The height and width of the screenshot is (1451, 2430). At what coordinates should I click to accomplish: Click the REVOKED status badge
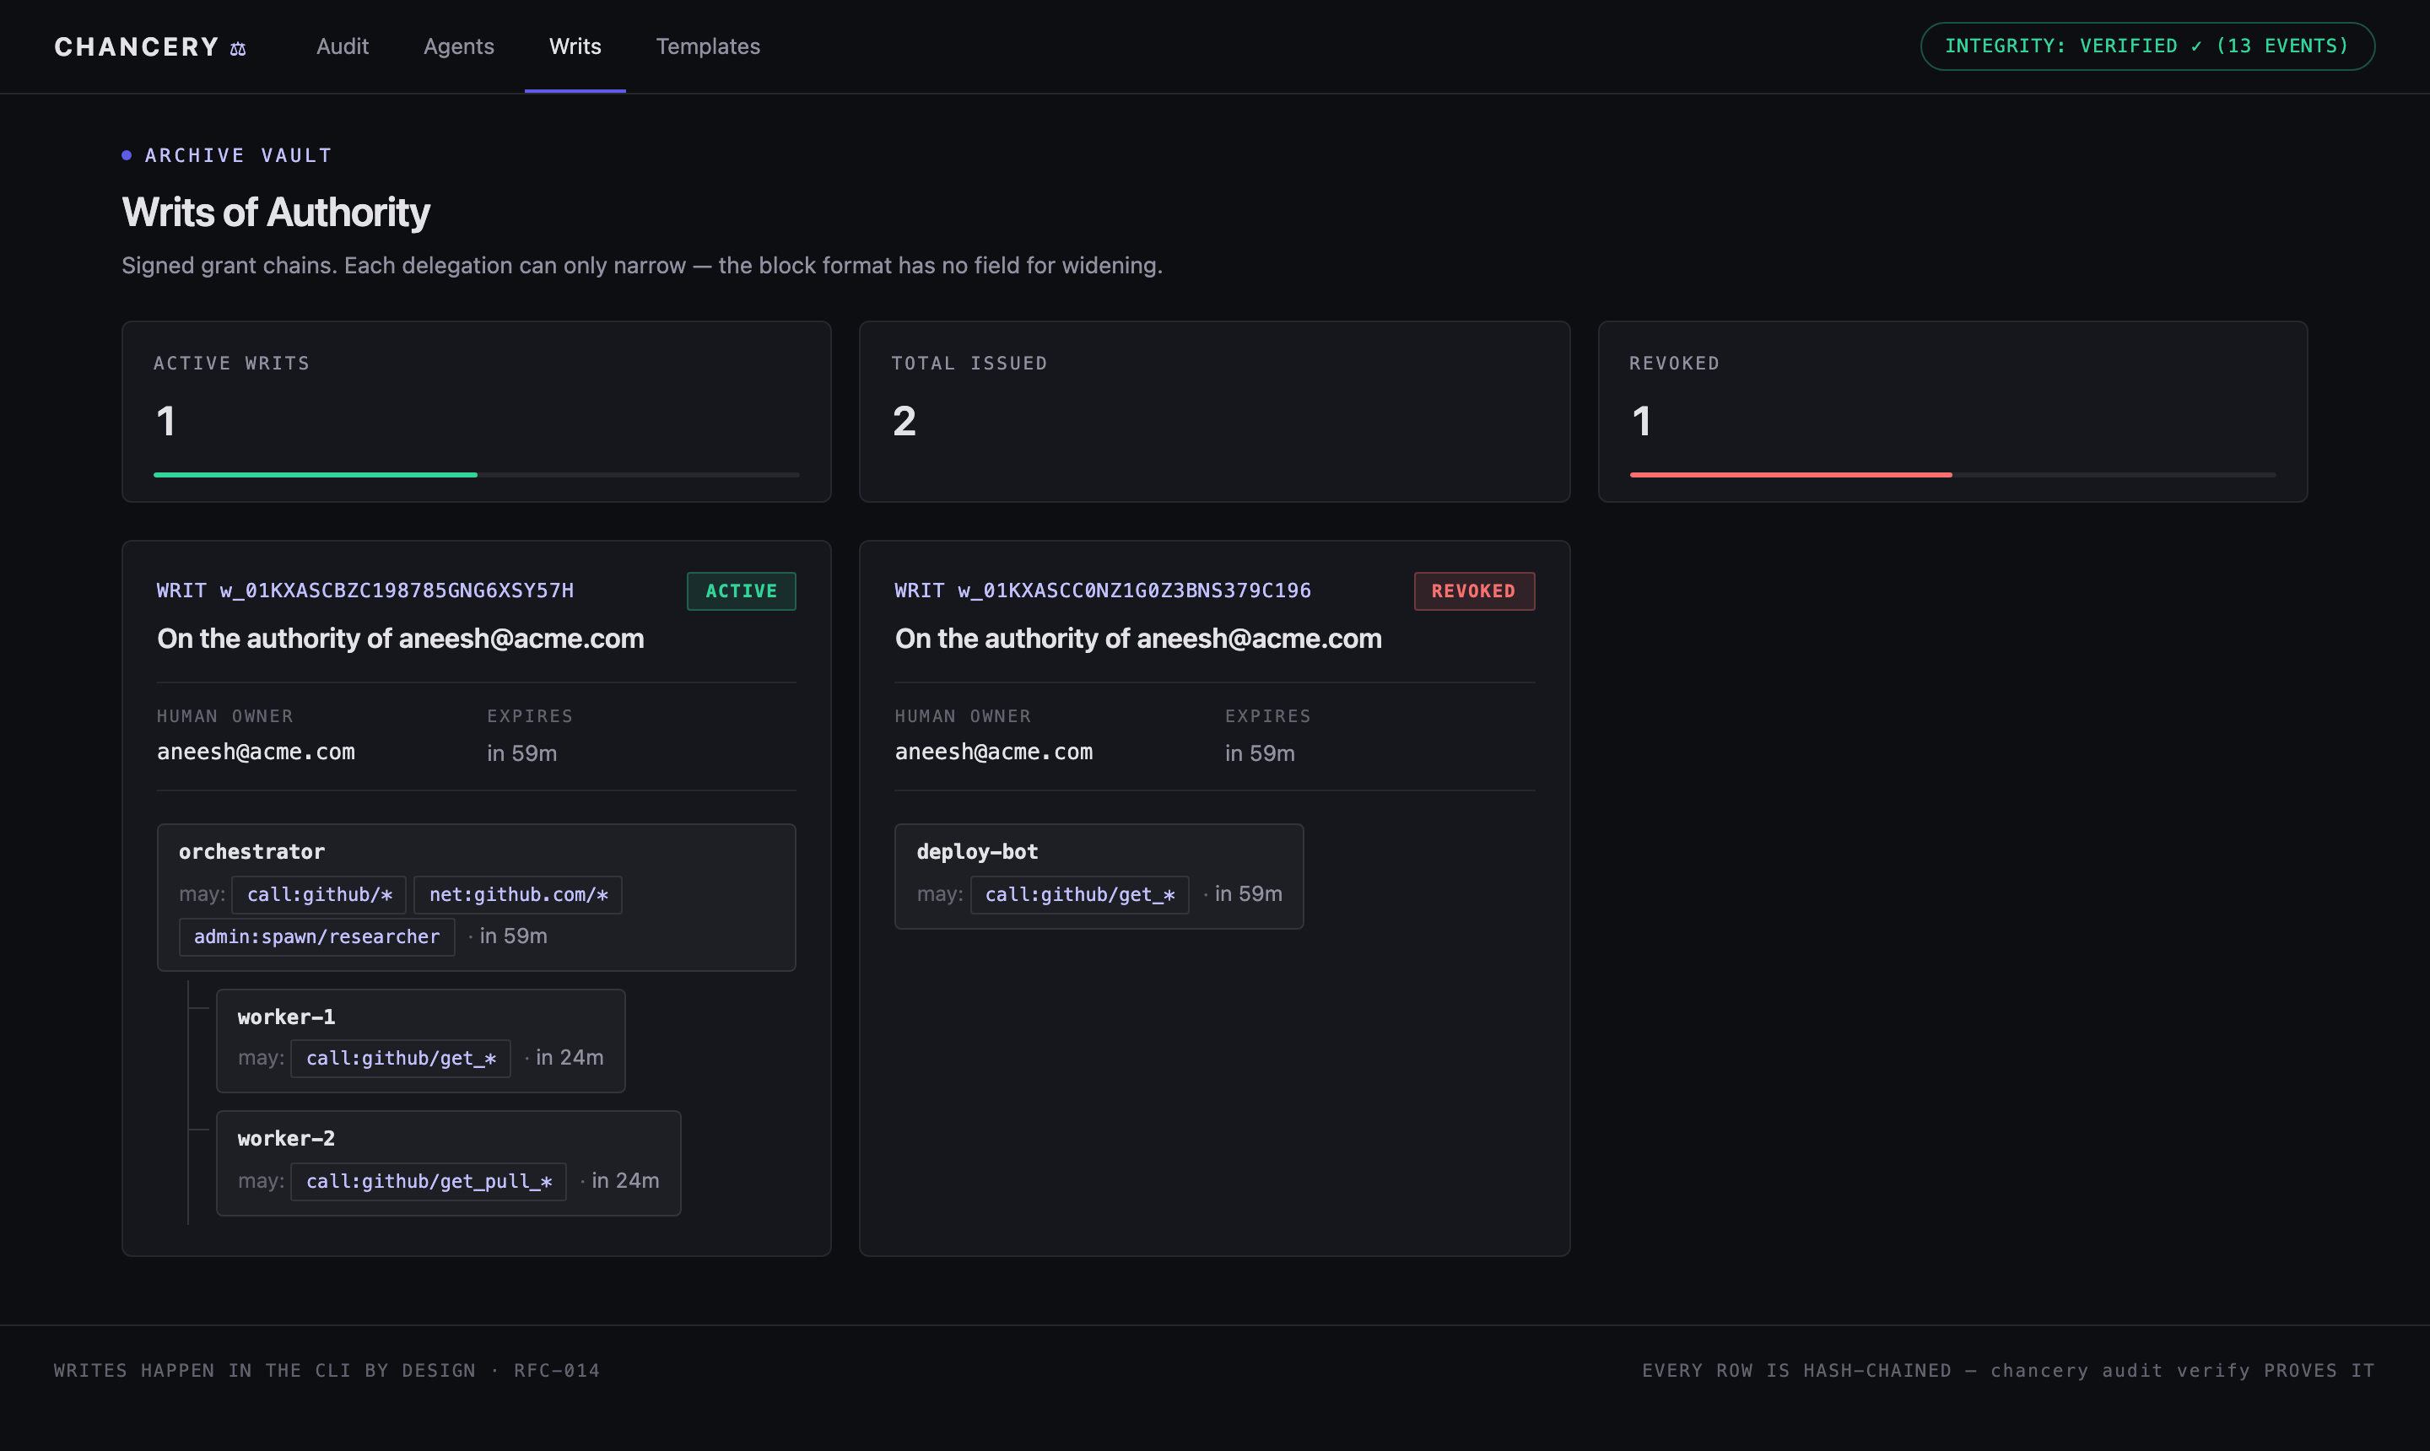[1474, 591]
